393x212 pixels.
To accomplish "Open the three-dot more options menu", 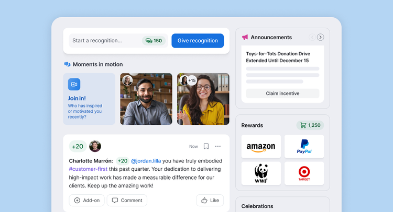I will [218, 146].
